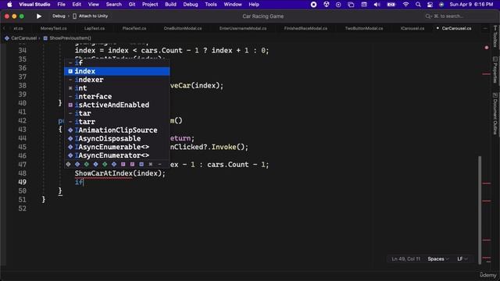The image size is (500, 281).
Task: Open the Build menu
Action: tap(170, 5)
